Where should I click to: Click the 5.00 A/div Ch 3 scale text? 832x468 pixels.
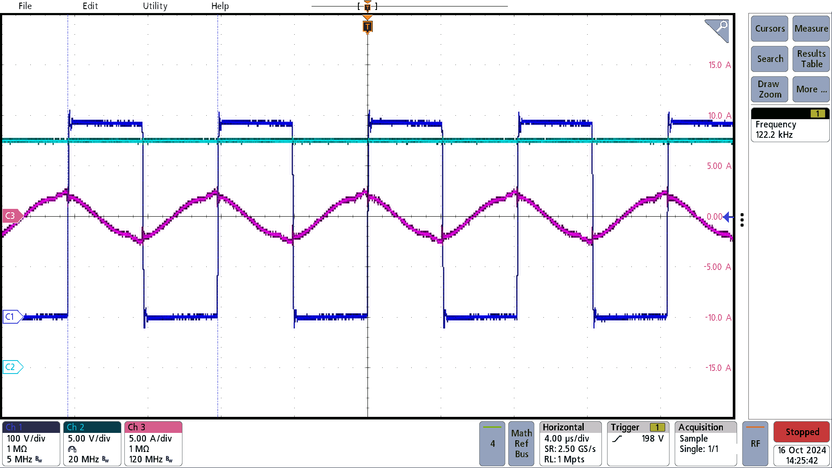point(150,439)
